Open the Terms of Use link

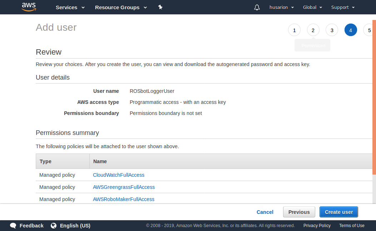[x=352, y=226]
